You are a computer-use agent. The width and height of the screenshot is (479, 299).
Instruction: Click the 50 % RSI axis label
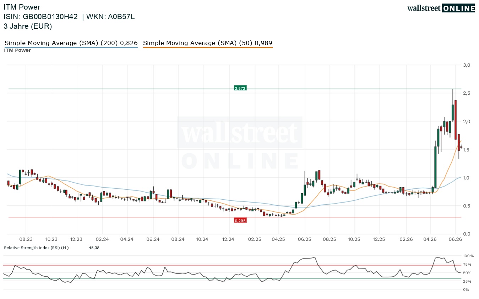click(x=468, y=273)
